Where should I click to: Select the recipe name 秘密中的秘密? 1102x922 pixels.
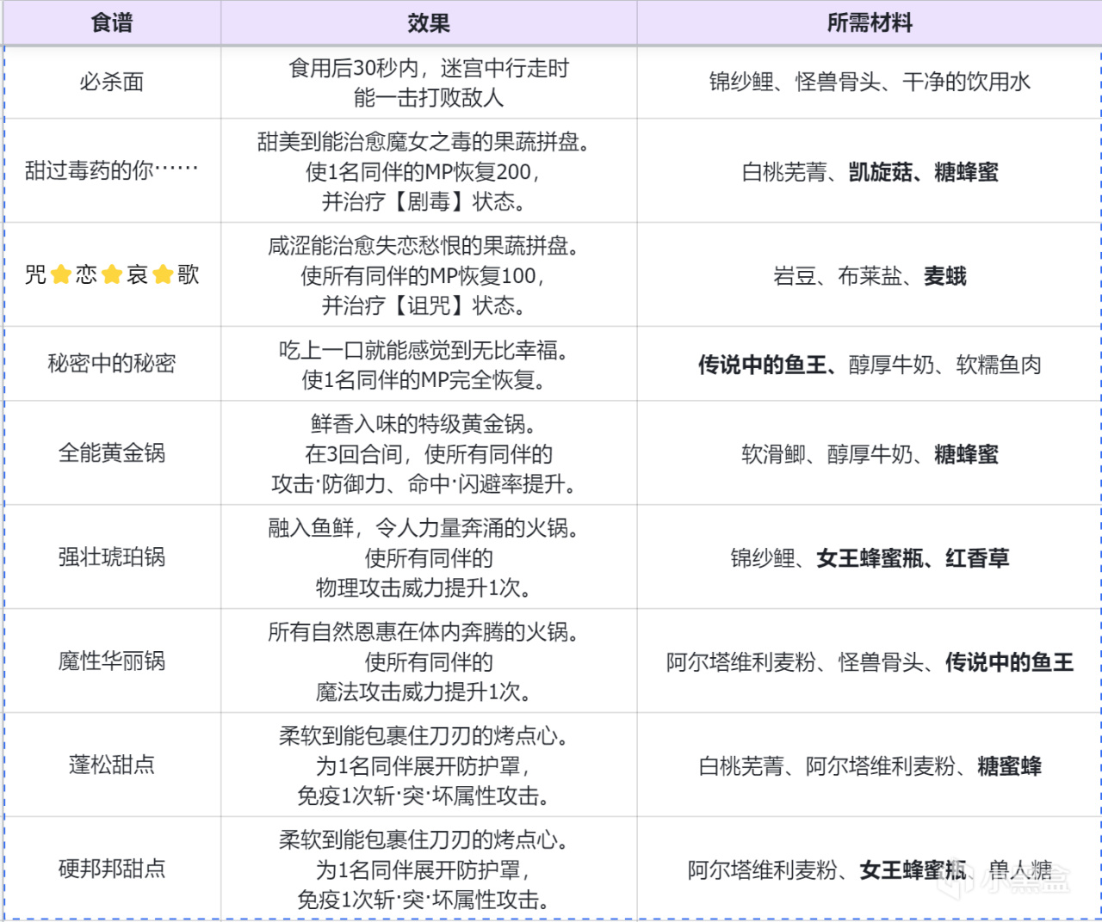click(x=112, y=363)
